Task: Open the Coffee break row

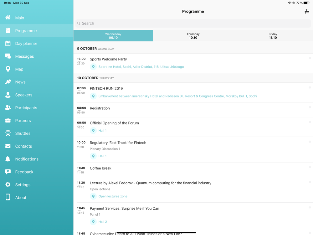Action: coord(193,170)
